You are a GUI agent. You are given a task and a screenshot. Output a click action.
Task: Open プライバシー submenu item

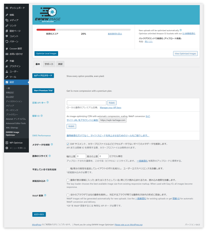[x=12, y=114]
